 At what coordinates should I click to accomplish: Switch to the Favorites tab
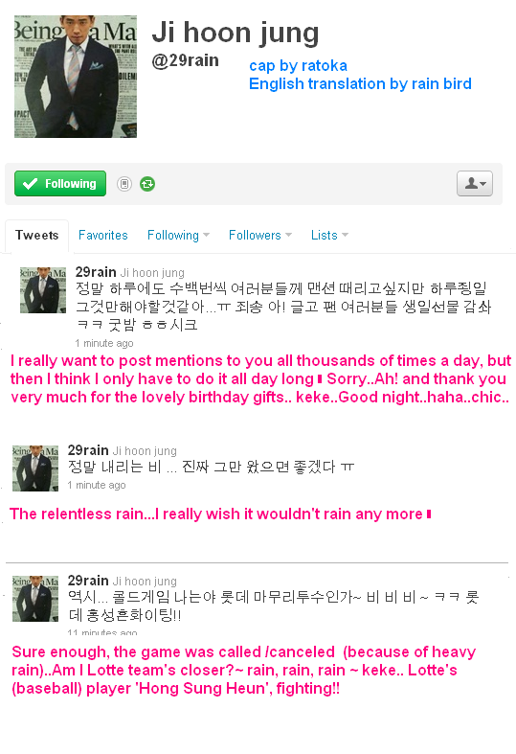click(x=102, y=235)
